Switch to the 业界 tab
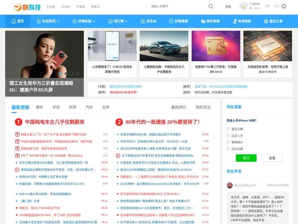Viewport: 298px width, 224px height. (106, 107)
